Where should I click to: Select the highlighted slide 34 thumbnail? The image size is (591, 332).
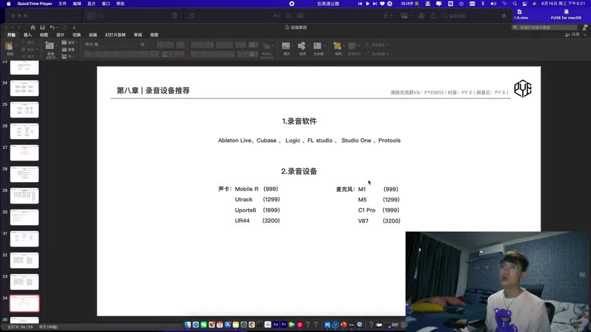(x=25, y=303)
